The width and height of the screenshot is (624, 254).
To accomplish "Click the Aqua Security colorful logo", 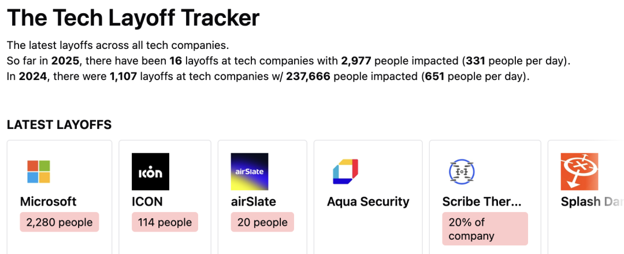I will coord(346,172).
